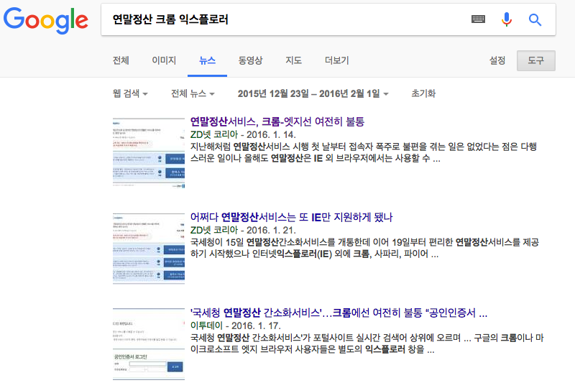The width and height of the screenshot is (575, 388).
Task: Click snippet mentioning 포털사이트 실시간 검색어 상위에
Action: coord(367,343)
